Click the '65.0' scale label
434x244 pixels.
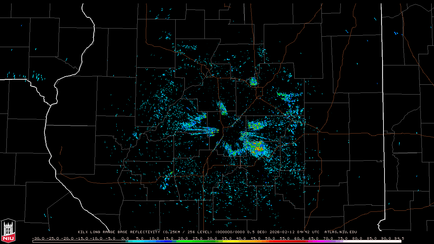pyautogui.click(x=313, y=238)
